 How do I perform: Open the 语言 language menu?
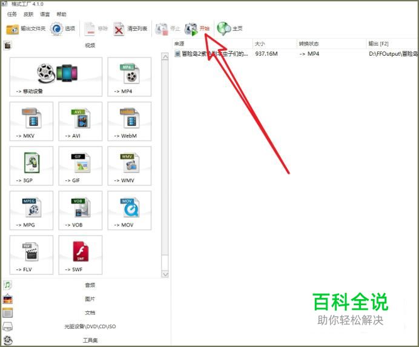click(x=45, y=14)
